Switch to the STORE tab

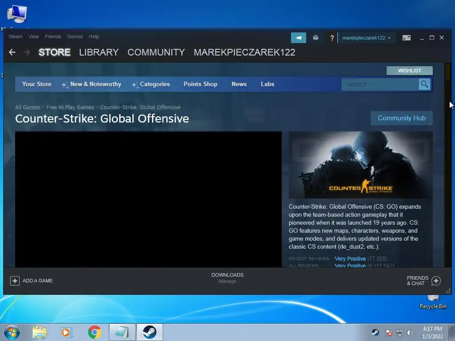pos(55,52)
